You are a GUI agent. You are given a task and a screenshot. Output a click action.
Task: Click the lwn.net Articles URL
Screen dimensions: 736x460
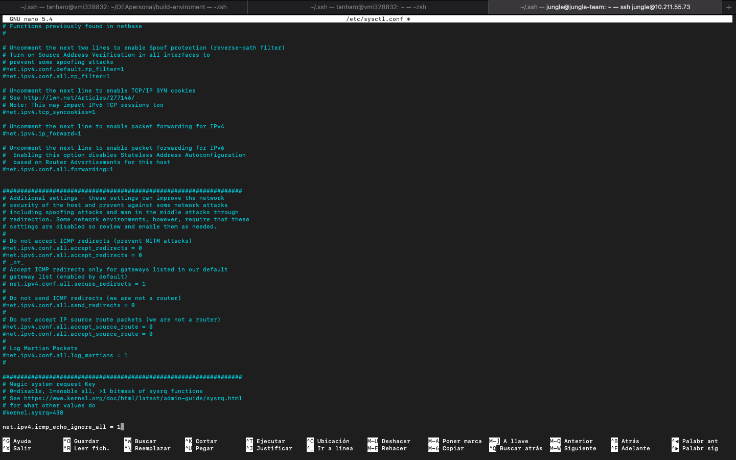click(x=79, y=98)
